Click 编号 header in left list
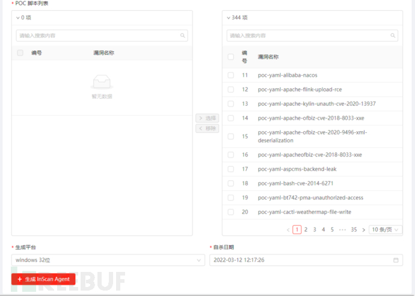This screenshot has height=296, width=415. [37, 53]
